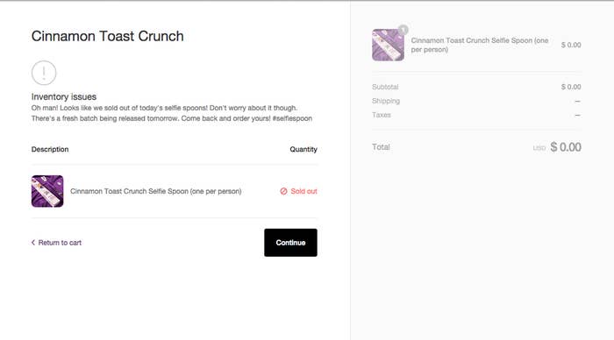Viewport: 614px width, 340px height.
Task: Click the black Continue button
Action: point(290,243)
